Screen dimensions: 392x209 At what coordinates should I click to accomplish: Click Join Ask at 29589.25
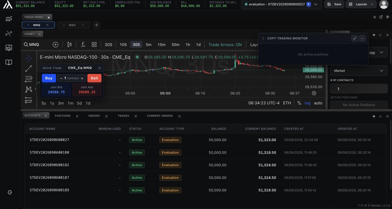pos(87,90)
